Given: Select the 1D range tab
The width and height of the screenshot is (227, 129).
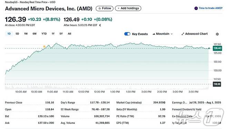Looking at the screenshot, I should (x=9, y=34).
